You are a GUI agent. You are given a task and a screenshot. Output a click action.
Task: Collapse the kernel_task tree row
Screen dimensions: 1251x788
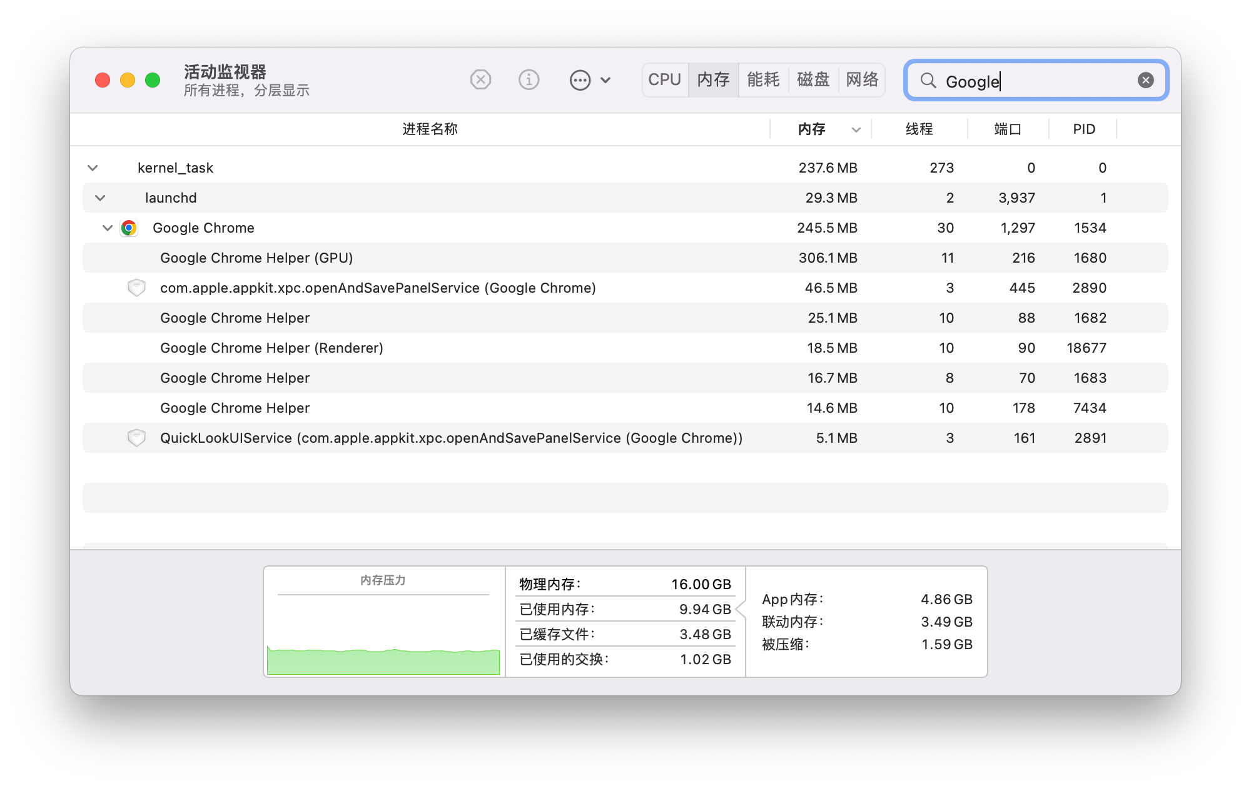(93, 168)
